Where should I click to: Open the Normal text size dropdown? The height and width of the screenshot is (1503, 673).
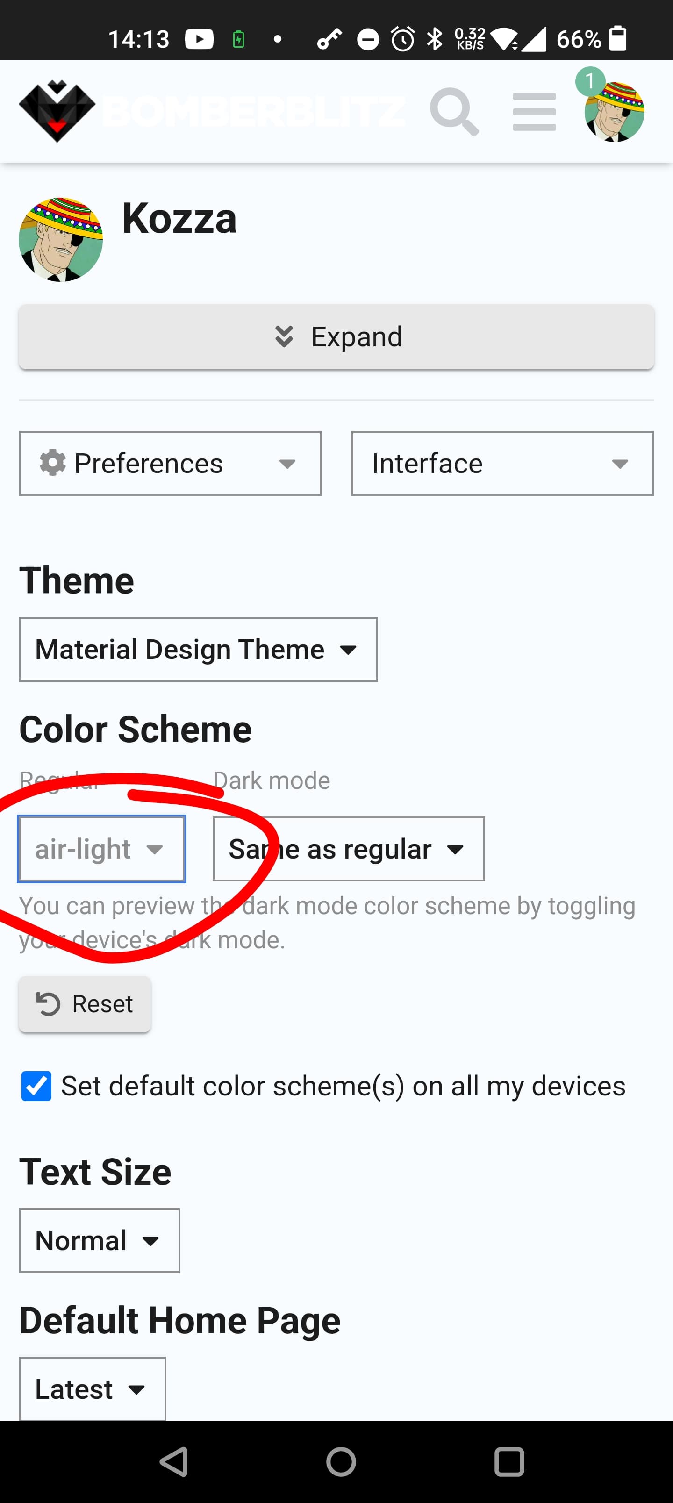point(99,1240)
